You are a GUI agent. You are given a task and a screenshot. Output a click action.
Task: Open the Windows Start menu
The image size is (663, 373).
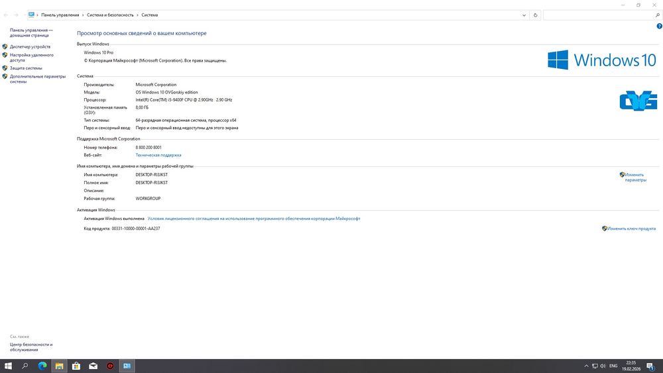[8, 366]
